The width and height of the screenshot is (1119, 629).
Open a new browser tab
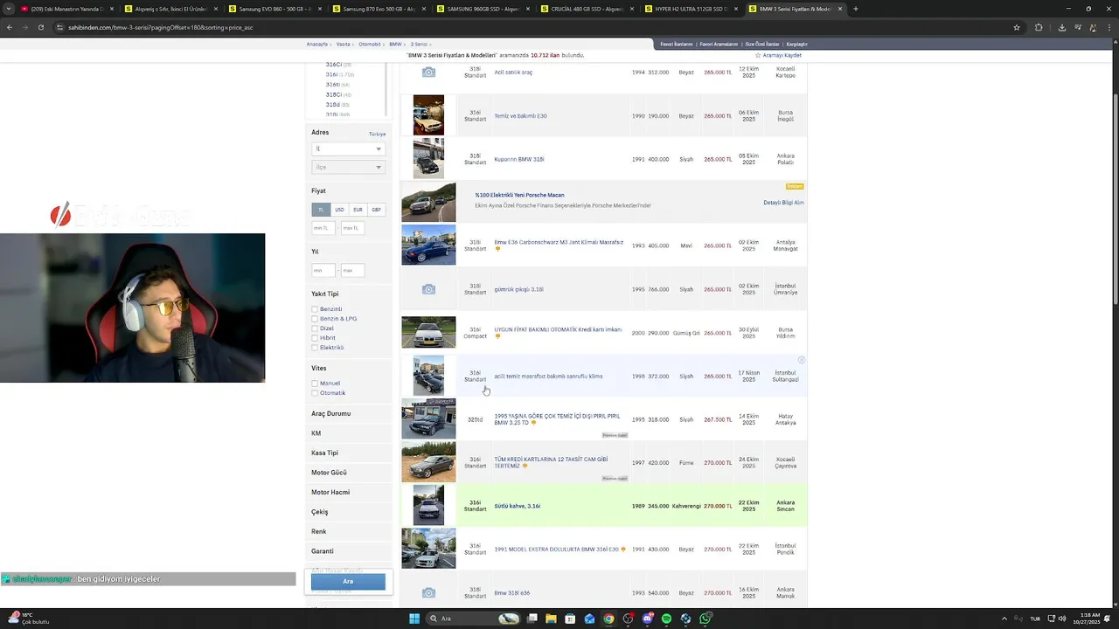pyautogui.click(x=855, y=9)
